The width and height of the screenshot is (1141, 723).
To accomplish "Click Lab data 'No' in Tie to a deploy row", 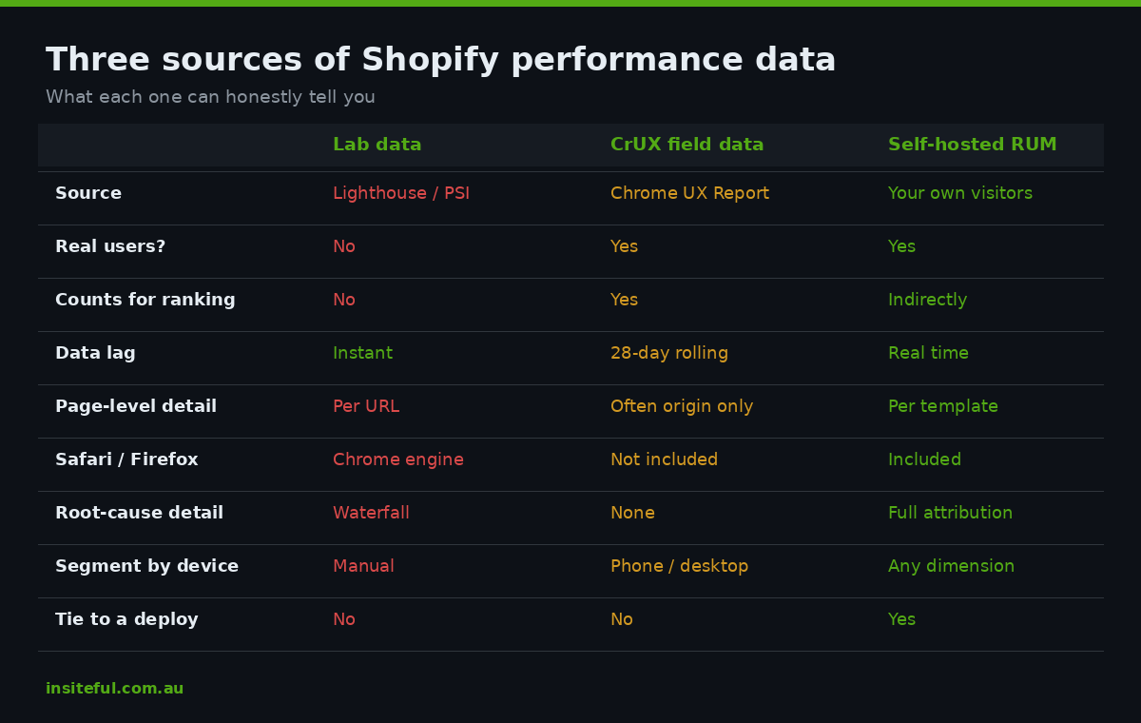I will [x=344, y=620].
